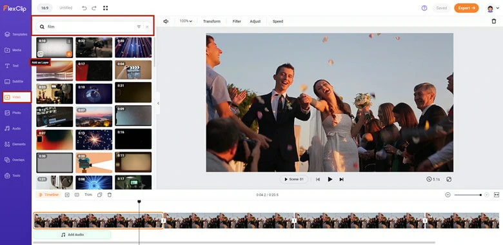Screen dimensions: 503x245
Task: Duplicate the selected scene
Action: (x=100, y=195)
